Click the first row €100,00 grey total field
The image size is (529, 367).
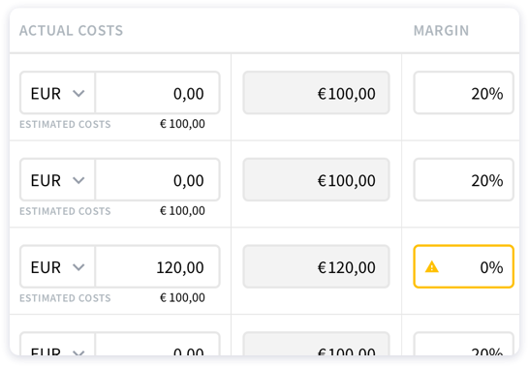tap(316, 93)
